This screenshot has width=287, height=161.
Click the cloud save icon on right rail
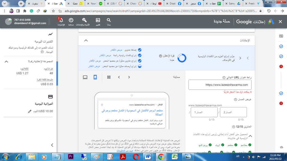tap(281, 147)
